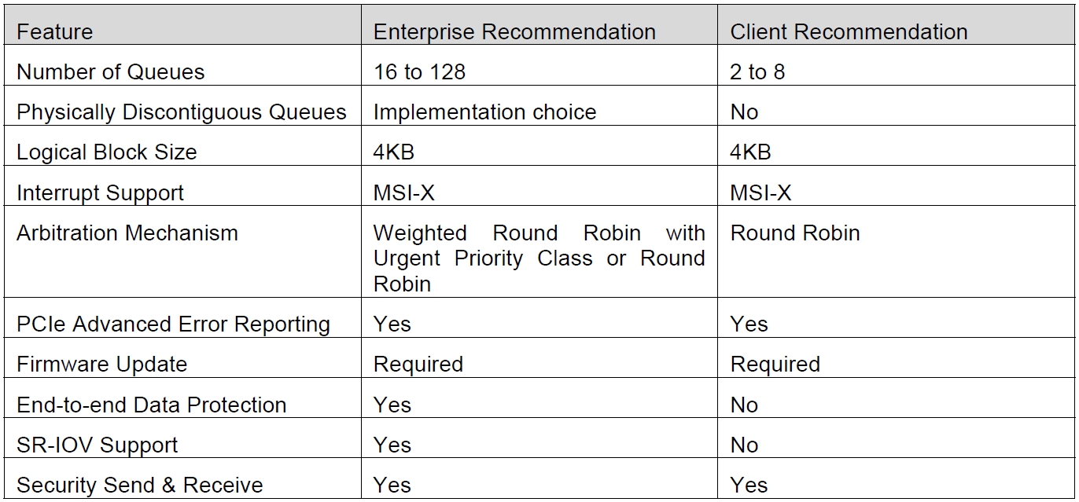Image resolution: width=1079 pixels, height=502 pixels.
Task: Select PCIe Advanced Error Reporting label
Action: [x=173, y=324]
